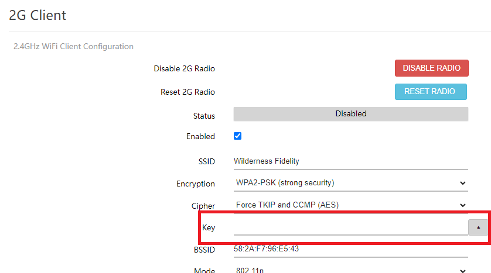
Task: Click into the SSID field
Action: [350, 161]
